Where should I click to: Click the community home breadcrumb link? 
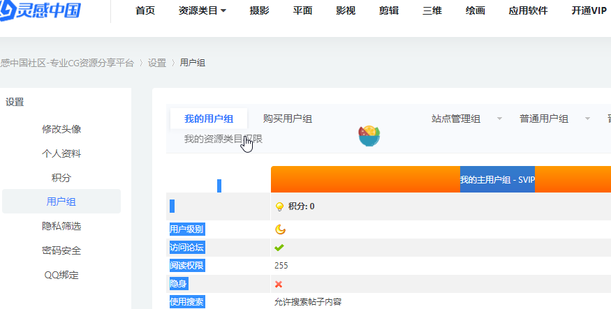[x=67, y=63]
